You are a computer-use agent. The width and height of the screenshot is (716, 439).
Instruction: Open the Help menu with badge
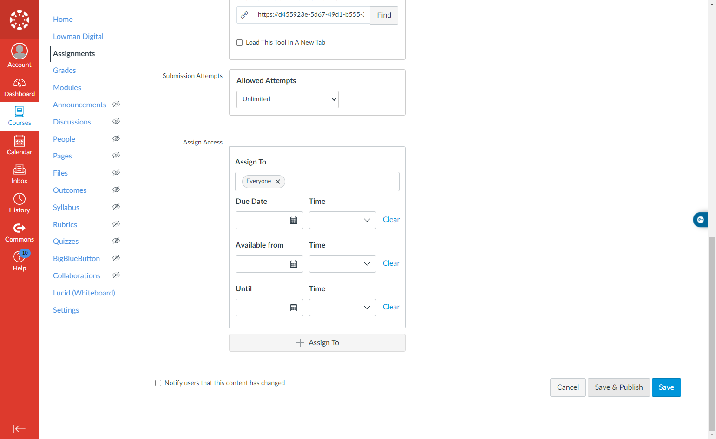pos(20,262)
